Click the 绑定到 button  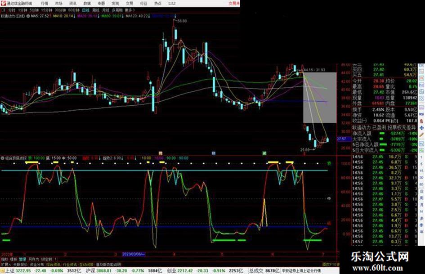[46, 259]
